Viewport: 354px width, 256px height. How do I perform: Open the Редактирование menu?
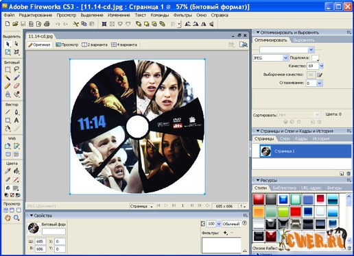pyautogui.click(x=36, y=15)
